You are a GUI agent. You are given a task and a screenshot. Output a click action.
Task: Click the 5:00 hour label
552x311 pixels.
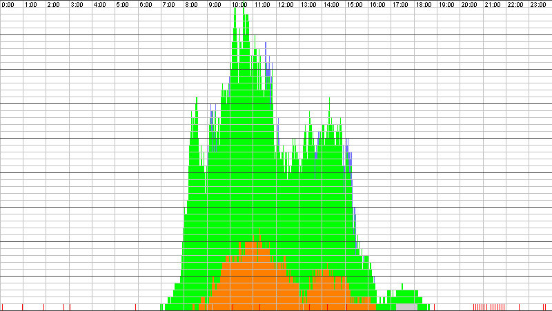tap(123, 5)
